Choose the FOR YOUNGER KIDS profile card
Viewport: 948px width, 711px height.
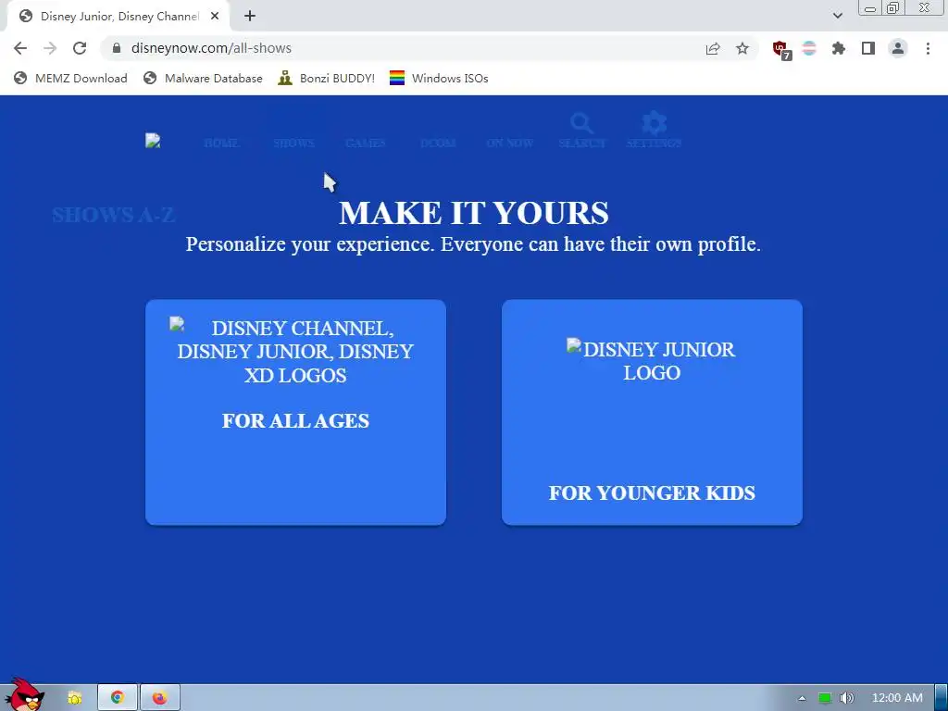pyautogui.click(x=652, y=412)
